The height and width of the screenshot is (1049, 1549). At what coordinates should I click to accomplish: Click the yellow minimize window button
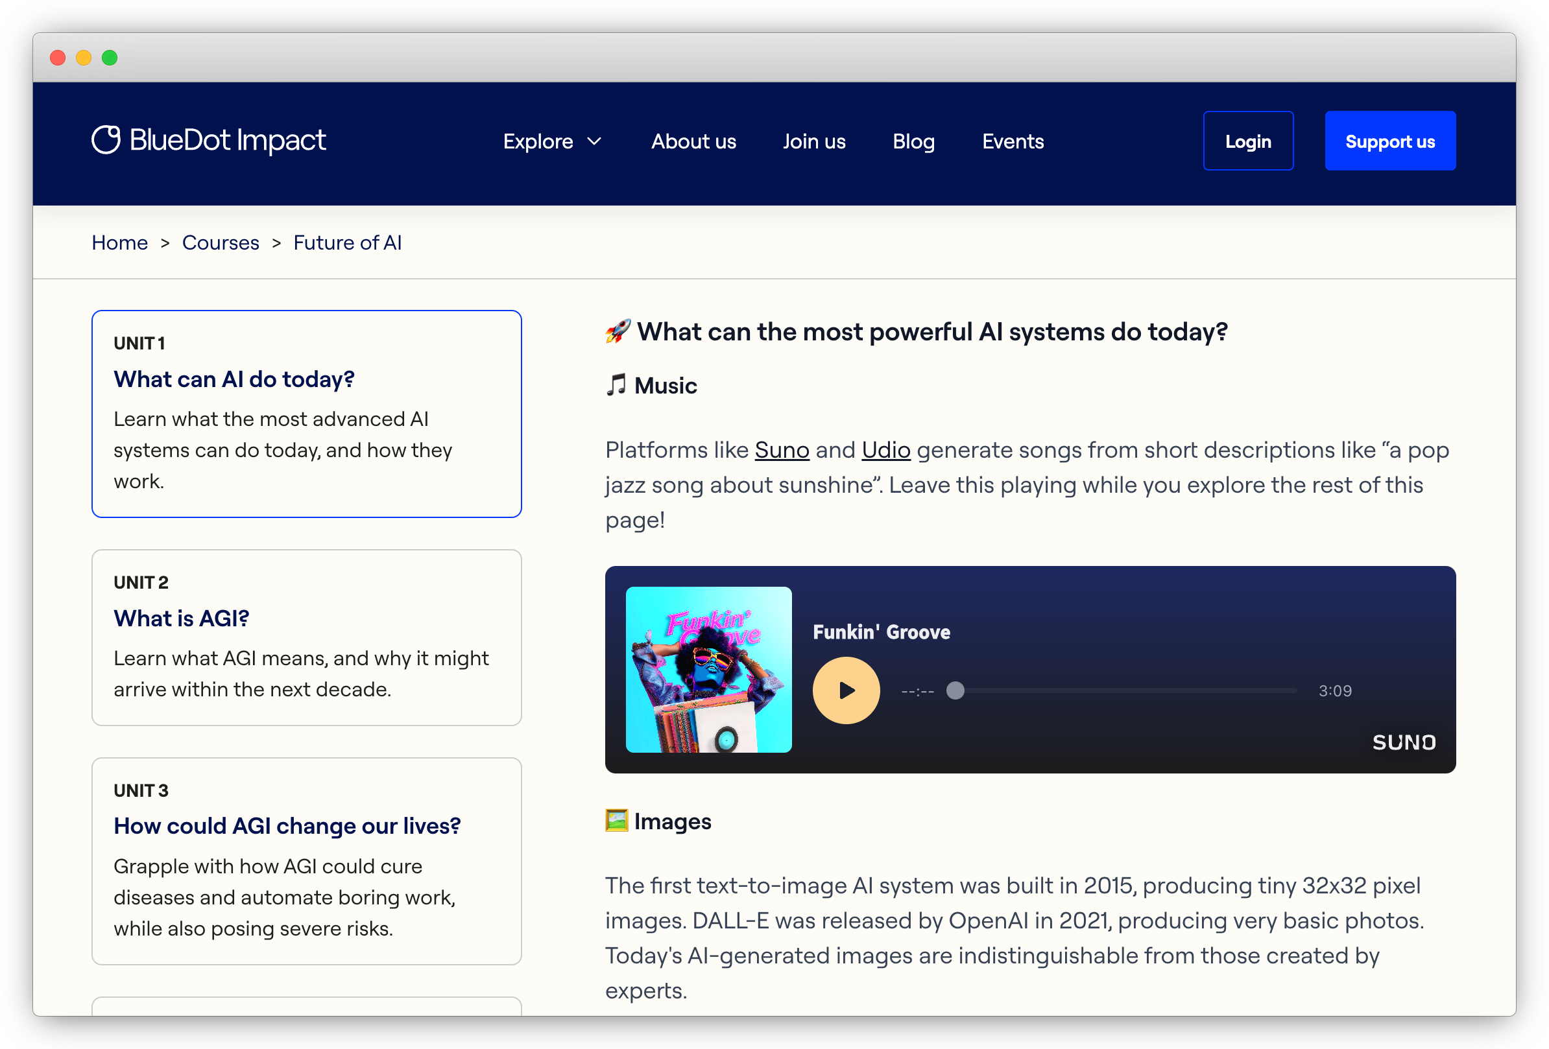pyautogui.click(x=84, y=58)
